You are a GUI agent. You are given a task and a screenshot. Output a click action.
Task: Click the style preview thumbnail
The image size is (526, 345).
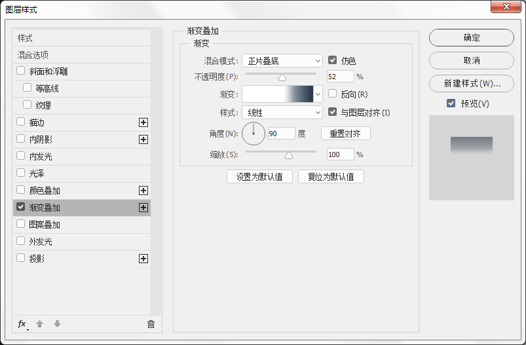coord(472,158)
